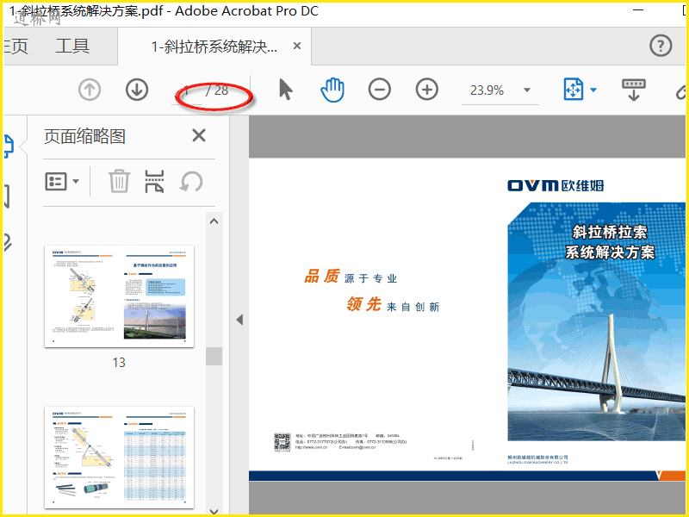Click thumbnail scrollbar up arrow

(214, 221)
